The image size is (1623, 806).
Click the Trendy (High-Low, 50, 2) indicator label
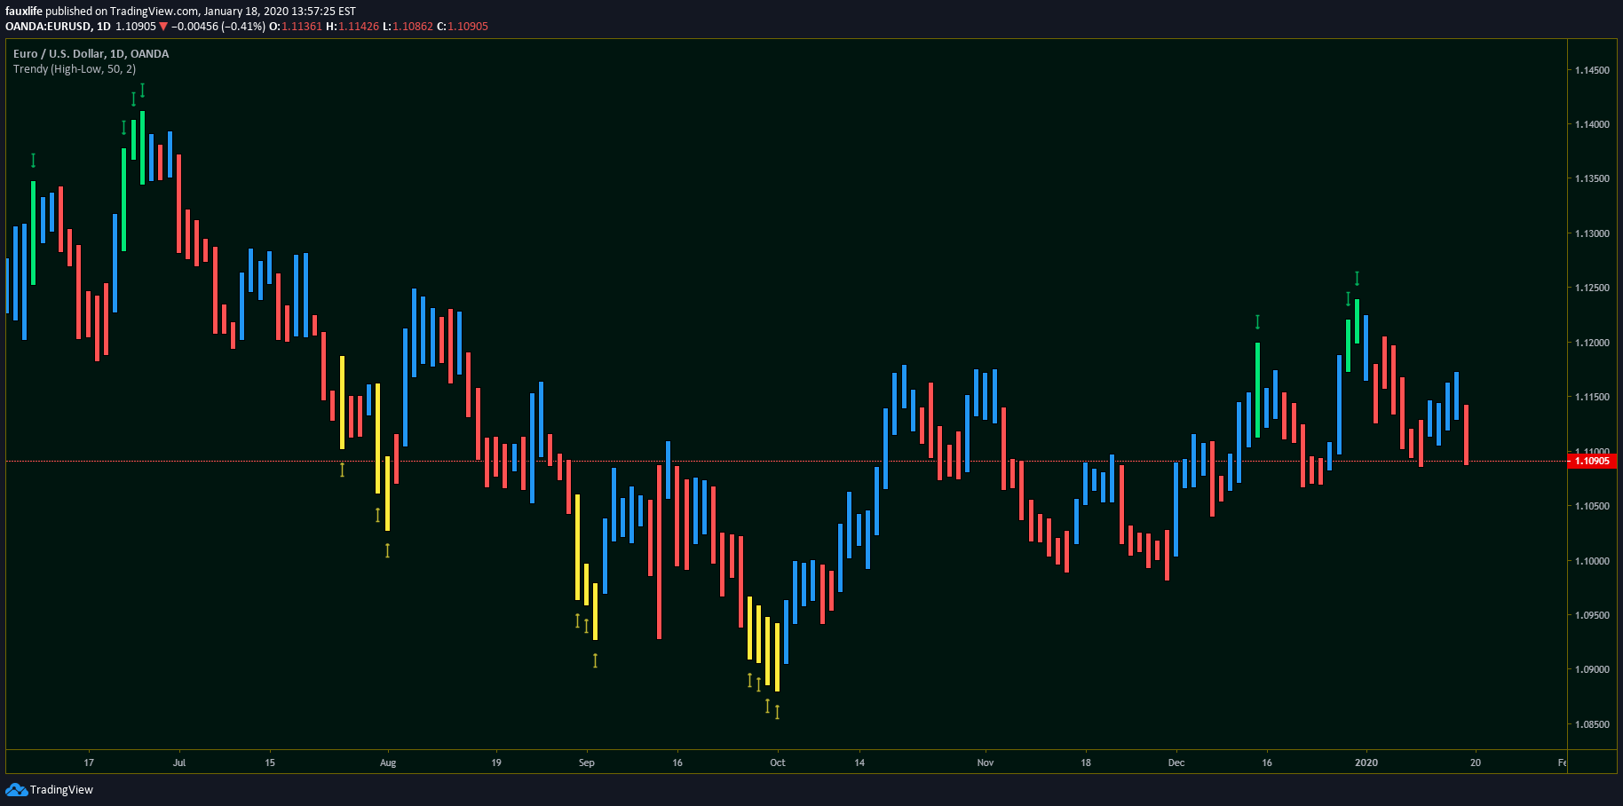coord(75,68)
